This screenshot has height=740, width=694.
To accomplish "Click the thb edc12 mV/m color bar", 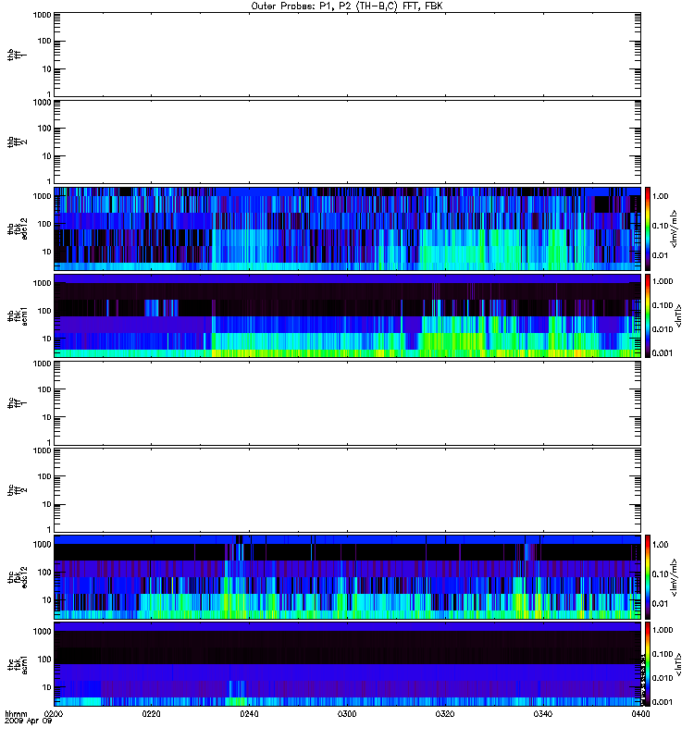I will point(648,228).
